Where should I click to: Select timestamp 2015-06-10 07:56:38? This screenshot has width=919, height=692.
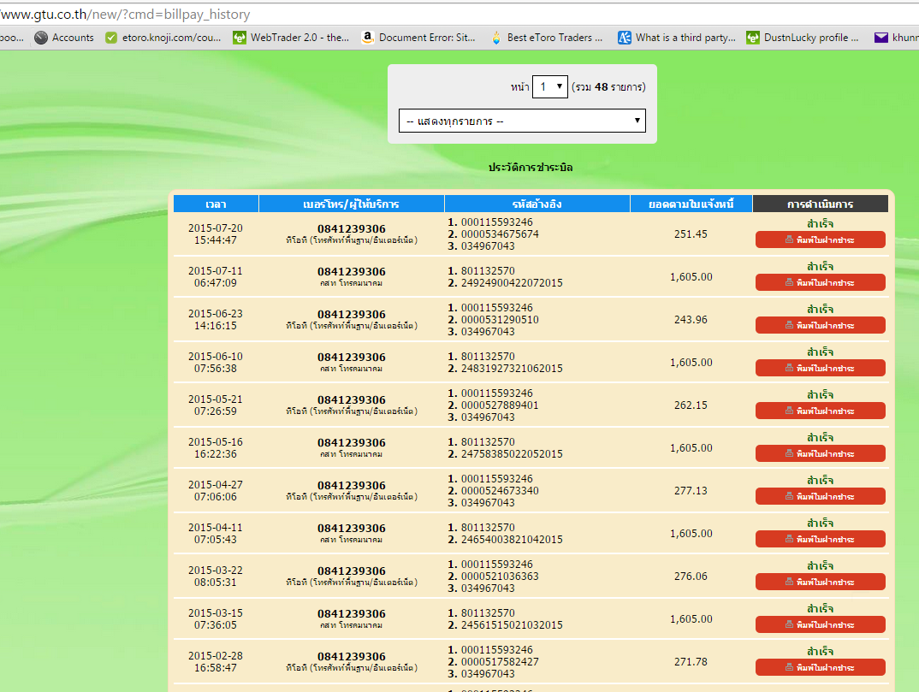[215, 362]
